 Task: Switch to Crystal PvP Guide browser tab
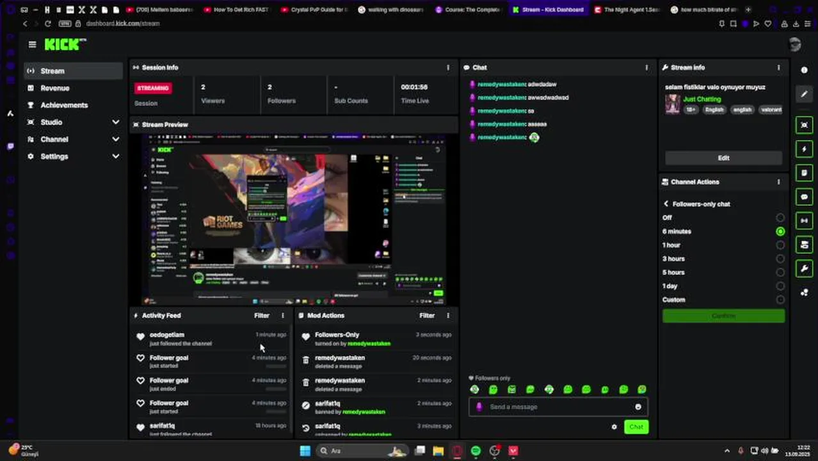tap(314, 10)
